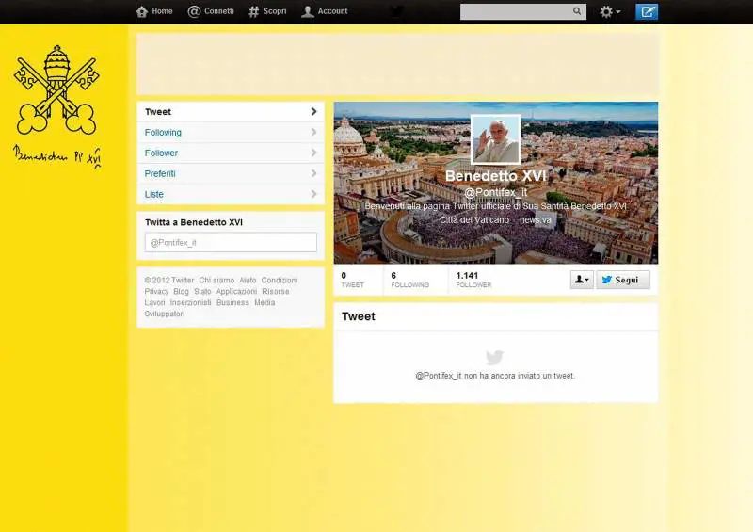Click the Scopri label in top navigation
Viewport: 753px width, 532px height.
pyautogui.click(x=275, y=11)
